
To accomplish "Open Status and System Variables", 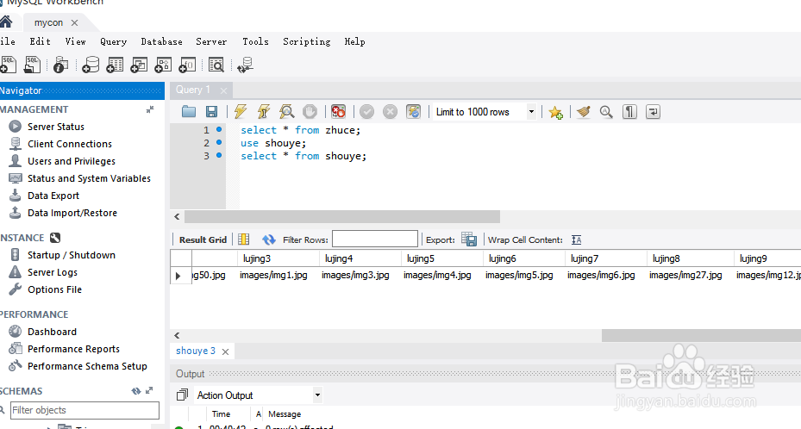I will [89, 178].
